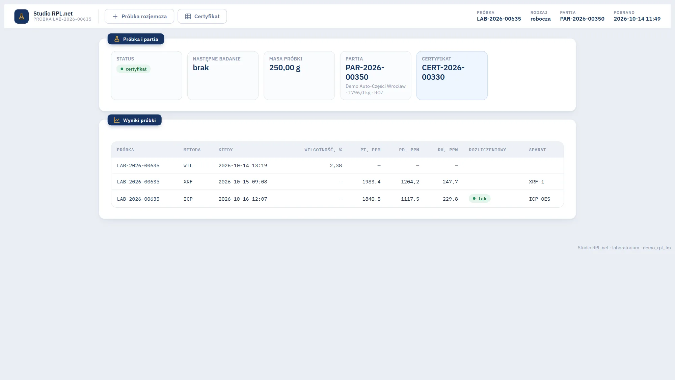Click the Certyfikat button in the header

[x=202, y=16]
